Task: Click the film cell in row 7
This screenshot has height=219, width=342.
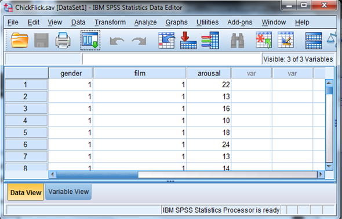Action: pos(140,156)
